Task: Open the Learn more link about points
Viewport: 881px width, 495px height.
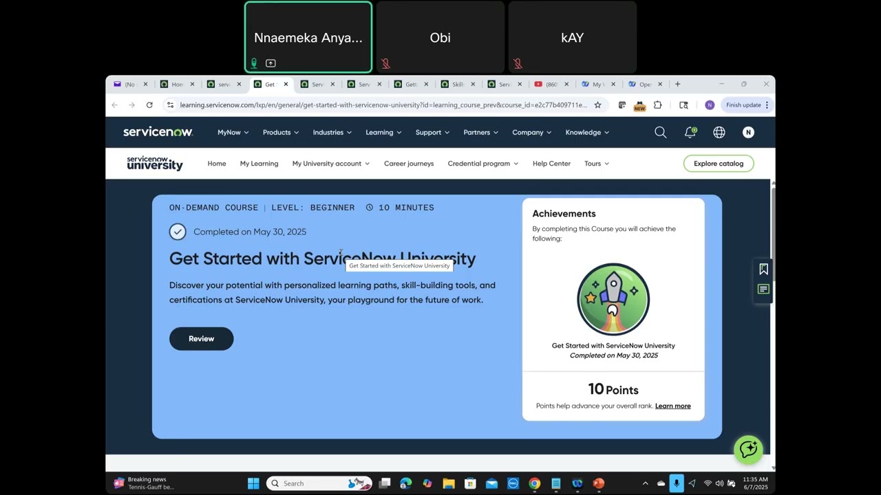Action: (x=673, y=406)
